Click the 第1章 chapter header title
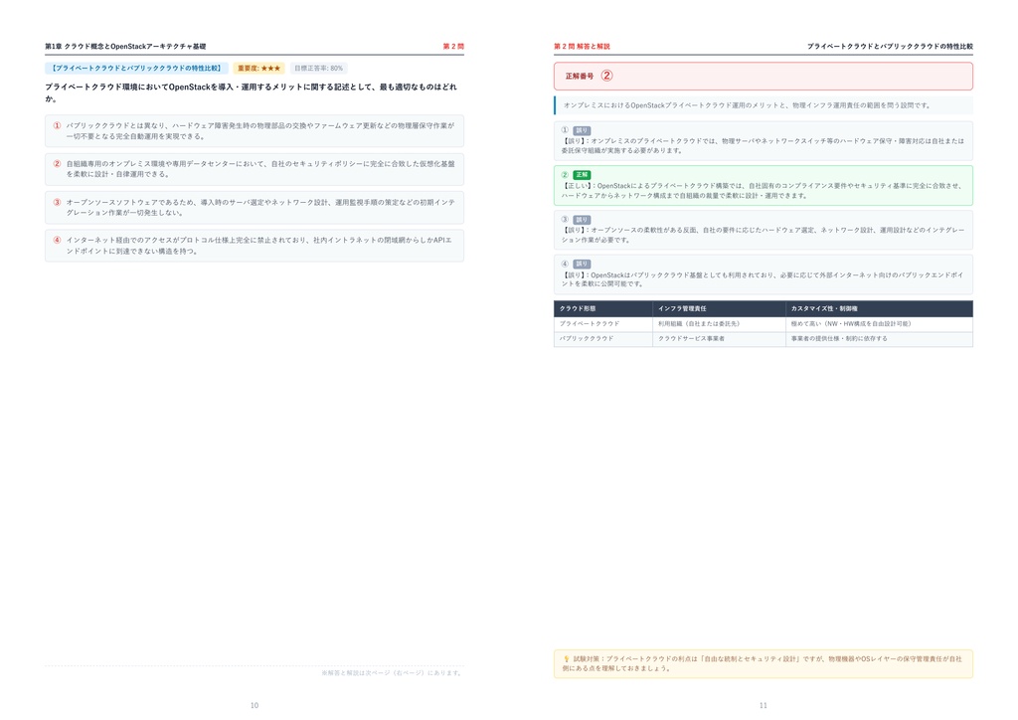This screenshot has height=720, width=1018. (125, 46)
